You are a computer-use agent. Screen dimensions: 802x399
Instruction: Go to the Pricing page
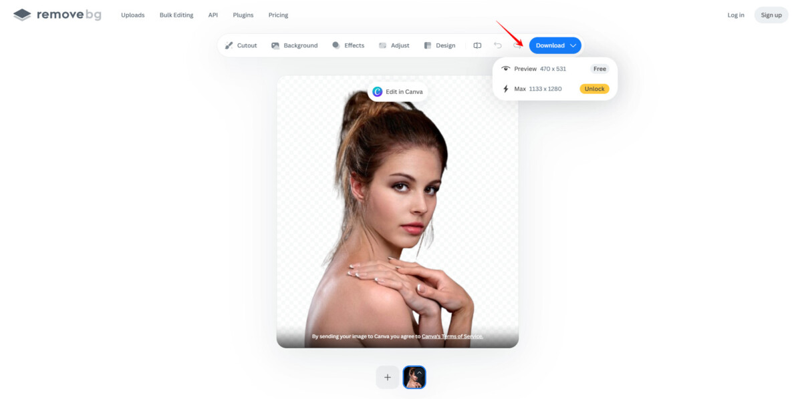(278, 15)
